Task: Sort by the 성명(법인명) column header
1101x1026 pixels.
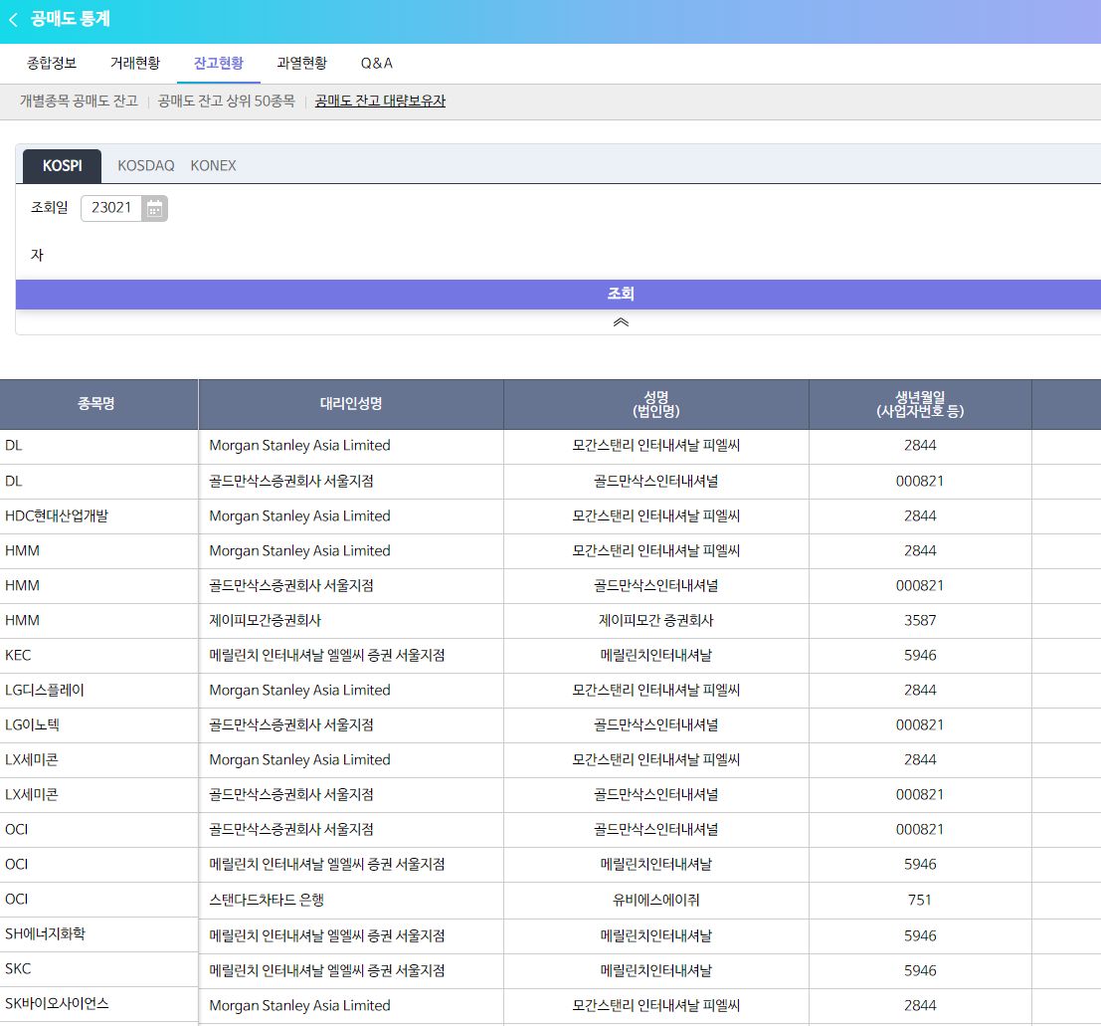Action: coord(655,404)
